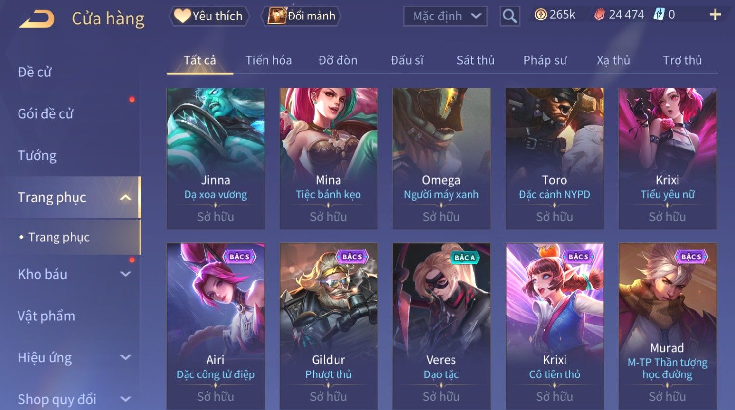This screenshot has height=410, width=735.
Task: Switch to the Pháp sư tab
Action: click(x=545, y=60)
